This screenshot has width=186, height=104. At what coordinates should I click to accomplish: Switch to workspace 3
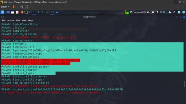point(43,12)
